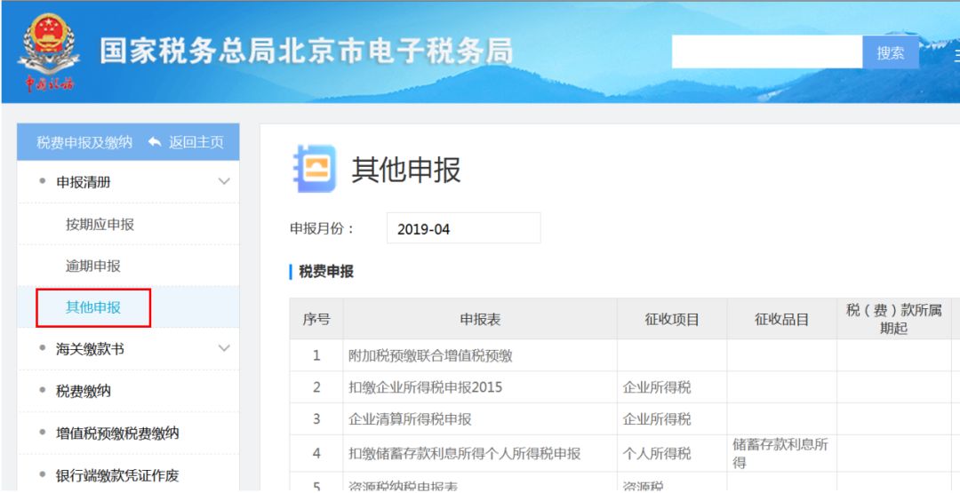
Task: Click the 搜索 search button
Action: click(890, 52)
